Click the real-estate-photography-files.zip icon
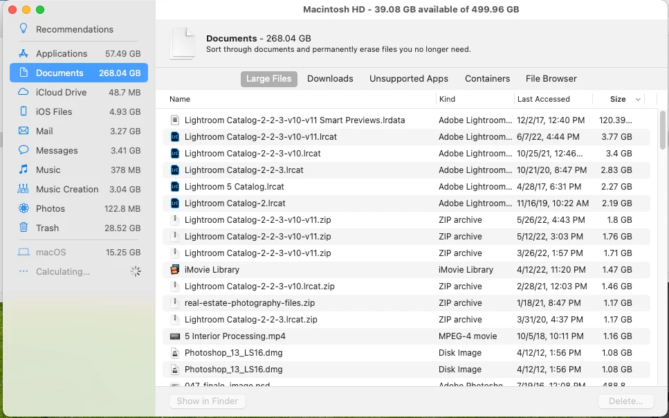Image resolution: width=669 pixels, height=418 pixels. (x=174, y=302)
